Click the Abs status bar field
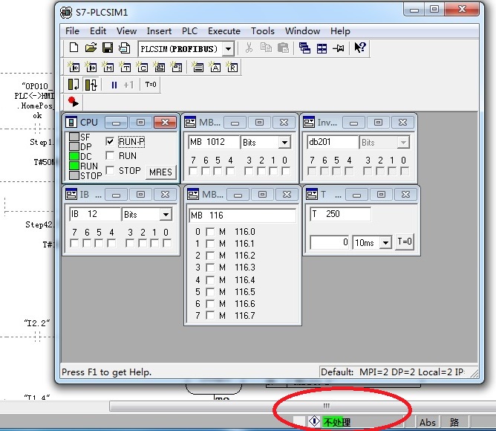The width and height of the screenshot is (496, 431). [427, 422]
